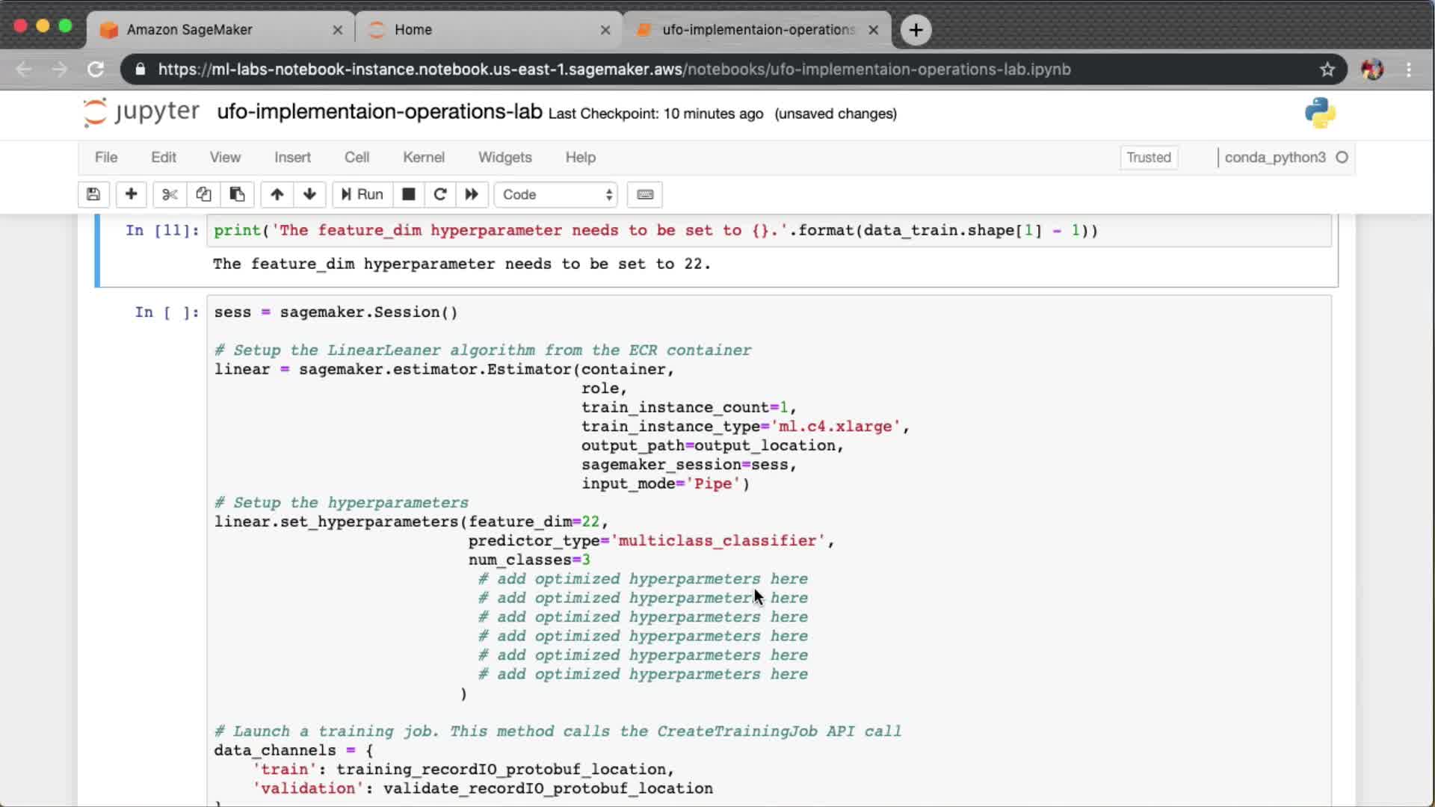Click the Trusted notebook button

1148,157
